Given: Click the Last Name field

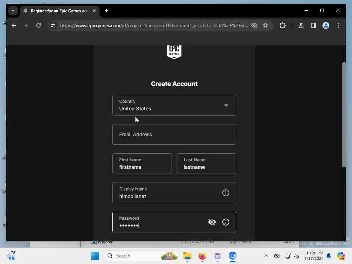Looking at the screenshot, I should 206,163.
